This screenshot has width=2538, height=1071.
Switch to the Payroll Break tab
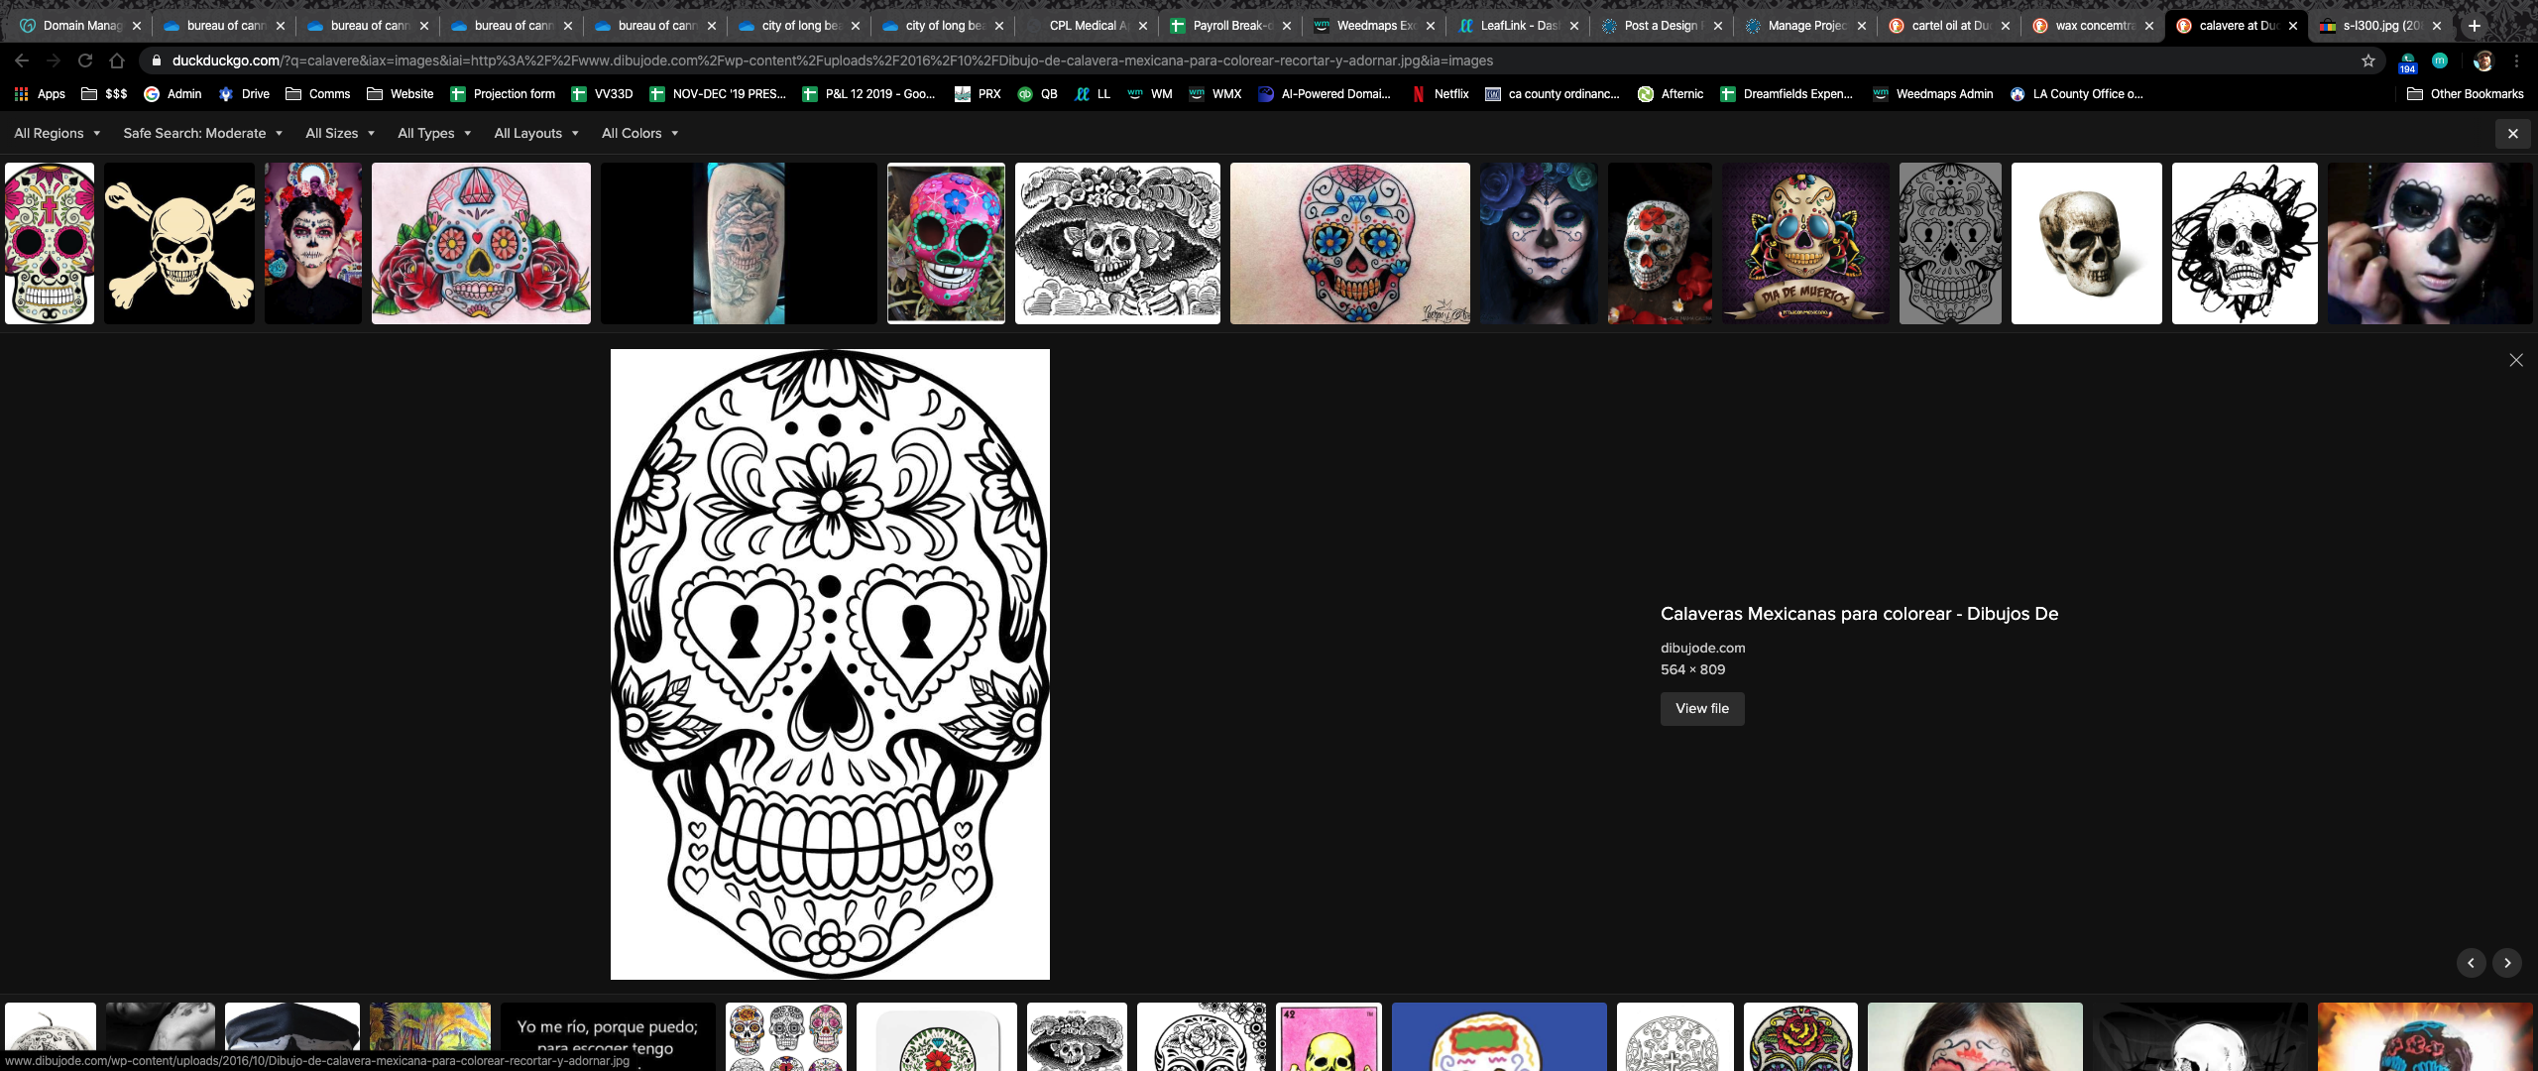pos(1229,26)
